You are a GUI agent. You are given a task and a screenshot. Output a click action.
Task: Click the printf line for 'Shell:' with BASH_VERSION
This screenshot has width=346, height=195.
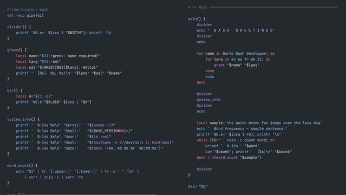(74, 131)
